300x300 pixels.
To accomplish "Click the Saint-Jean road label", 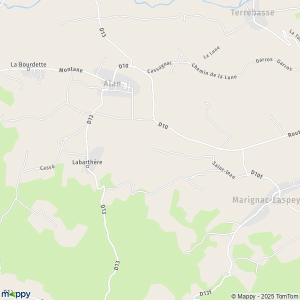I will coord(223,170).
